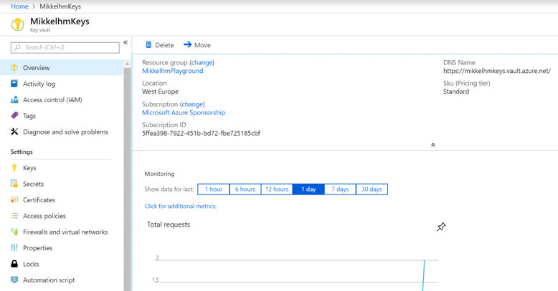Open Diagnose and solve problems
Screen dimensions: 558x291
click(62, 132)
